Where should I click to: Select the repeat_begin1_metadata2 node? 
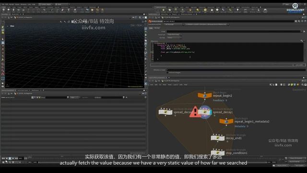click(x=226, y=122)
